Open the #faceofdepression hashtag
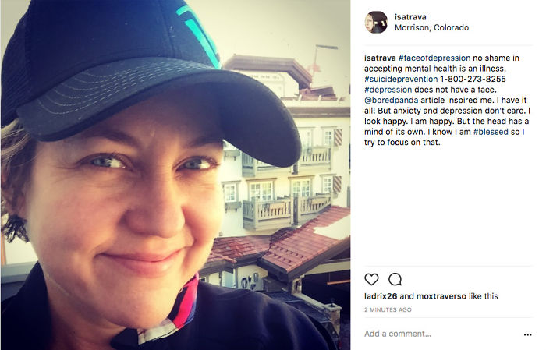The height and width of the screenshot is (350, 546). pos(434,58)
